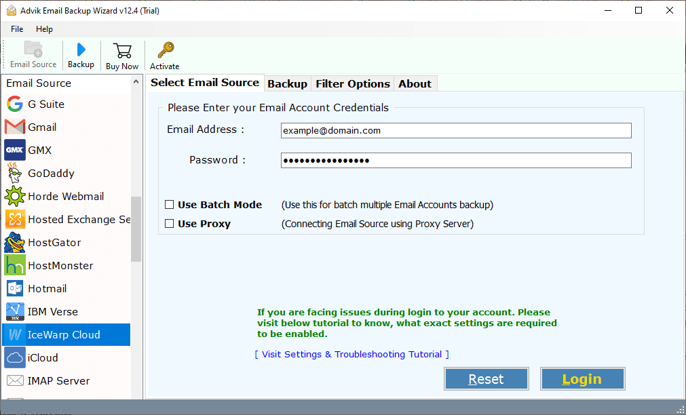
Task: Select the GoDaddy mascot icon
Action: coord(15,173)
